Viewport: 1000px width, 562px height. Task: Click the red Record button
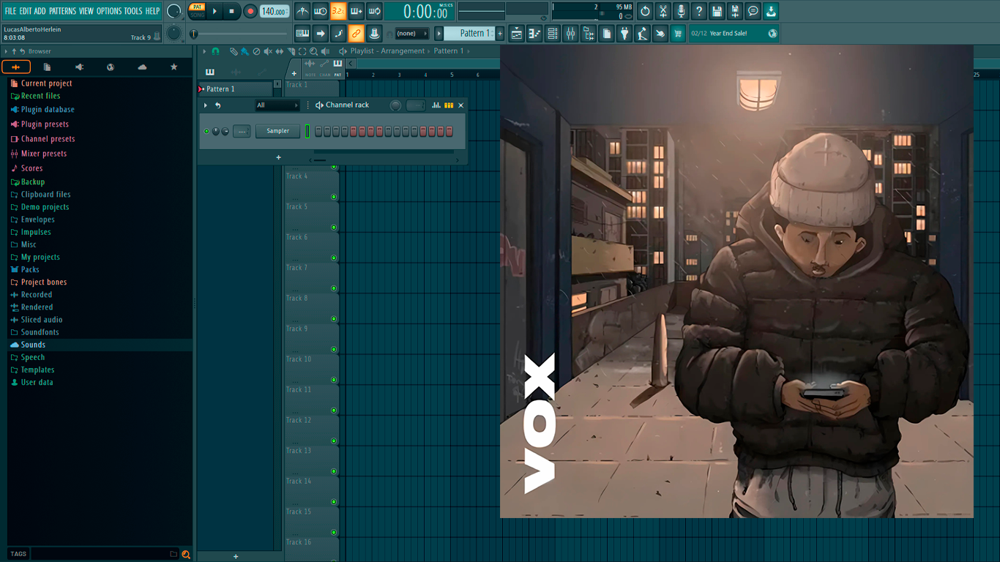coord(250,11)
